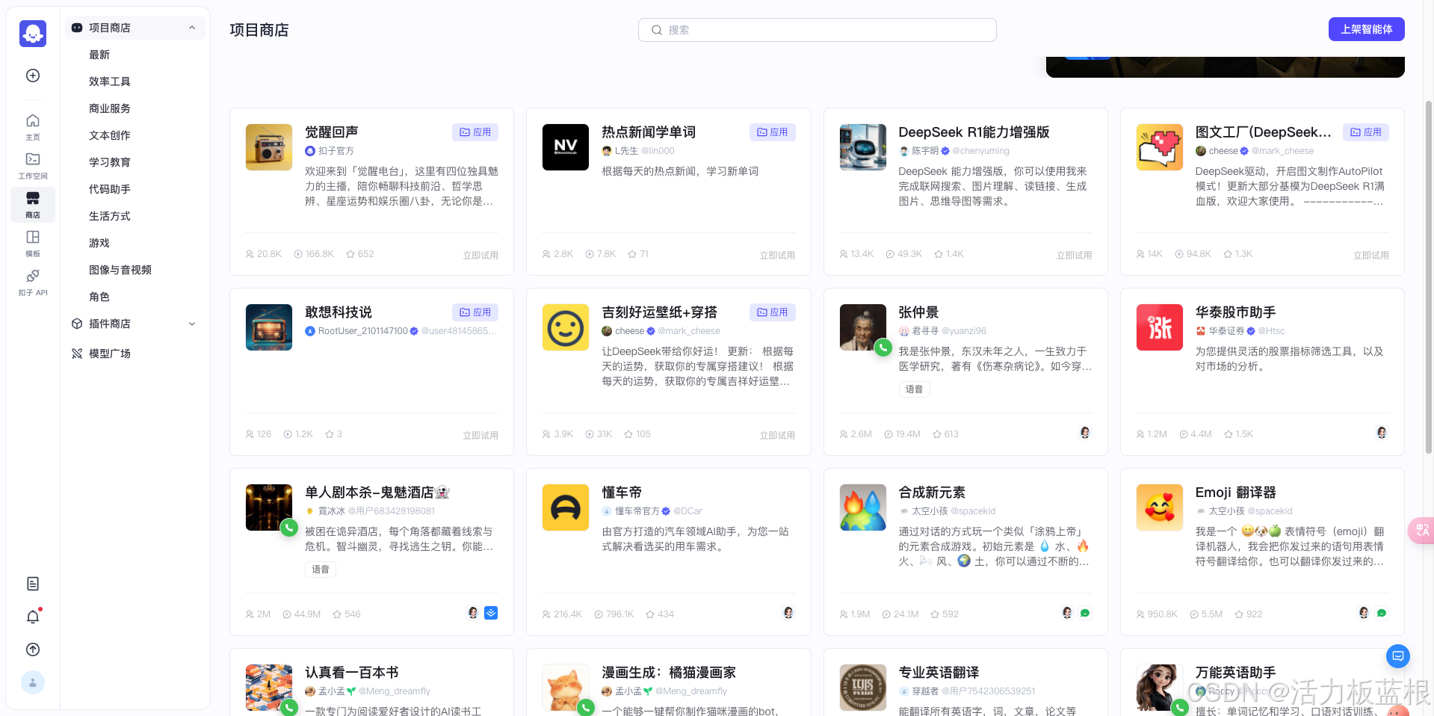Viewport: 1434px width, 716px height.
Task: Click the 敢想科技说 retro TV thumbnail
Action: point(269,327)
